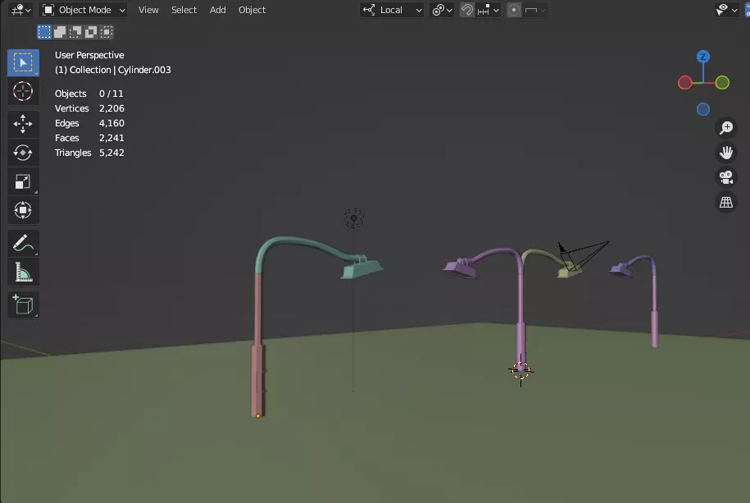The height and width of the screenshot is (503, 750).
Task: Activate the Rotate tool
Action: click(x=23, y=153)
